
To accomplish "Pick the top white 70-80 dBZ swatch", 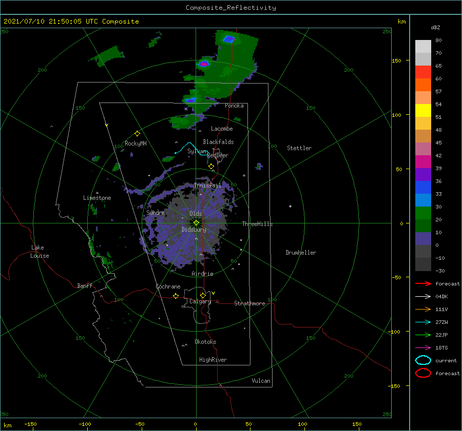I will 423,46.
